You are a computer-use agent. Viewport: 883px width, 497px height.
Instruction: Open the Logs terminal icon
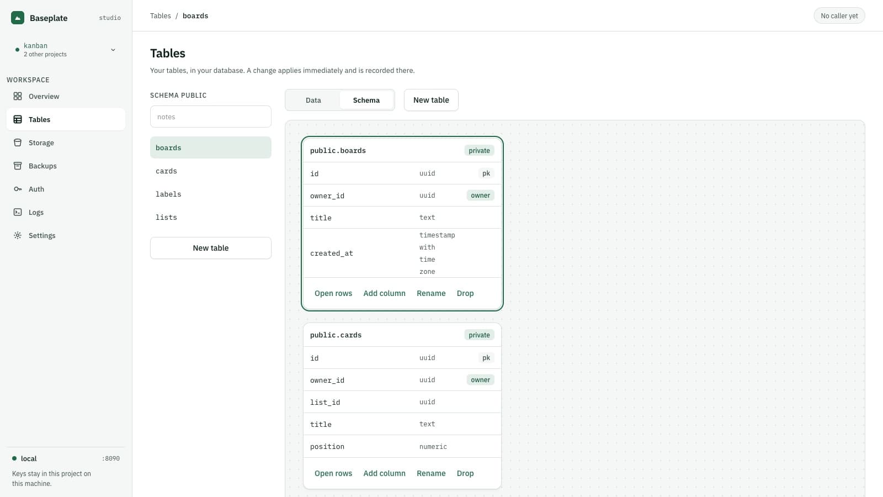18,212
